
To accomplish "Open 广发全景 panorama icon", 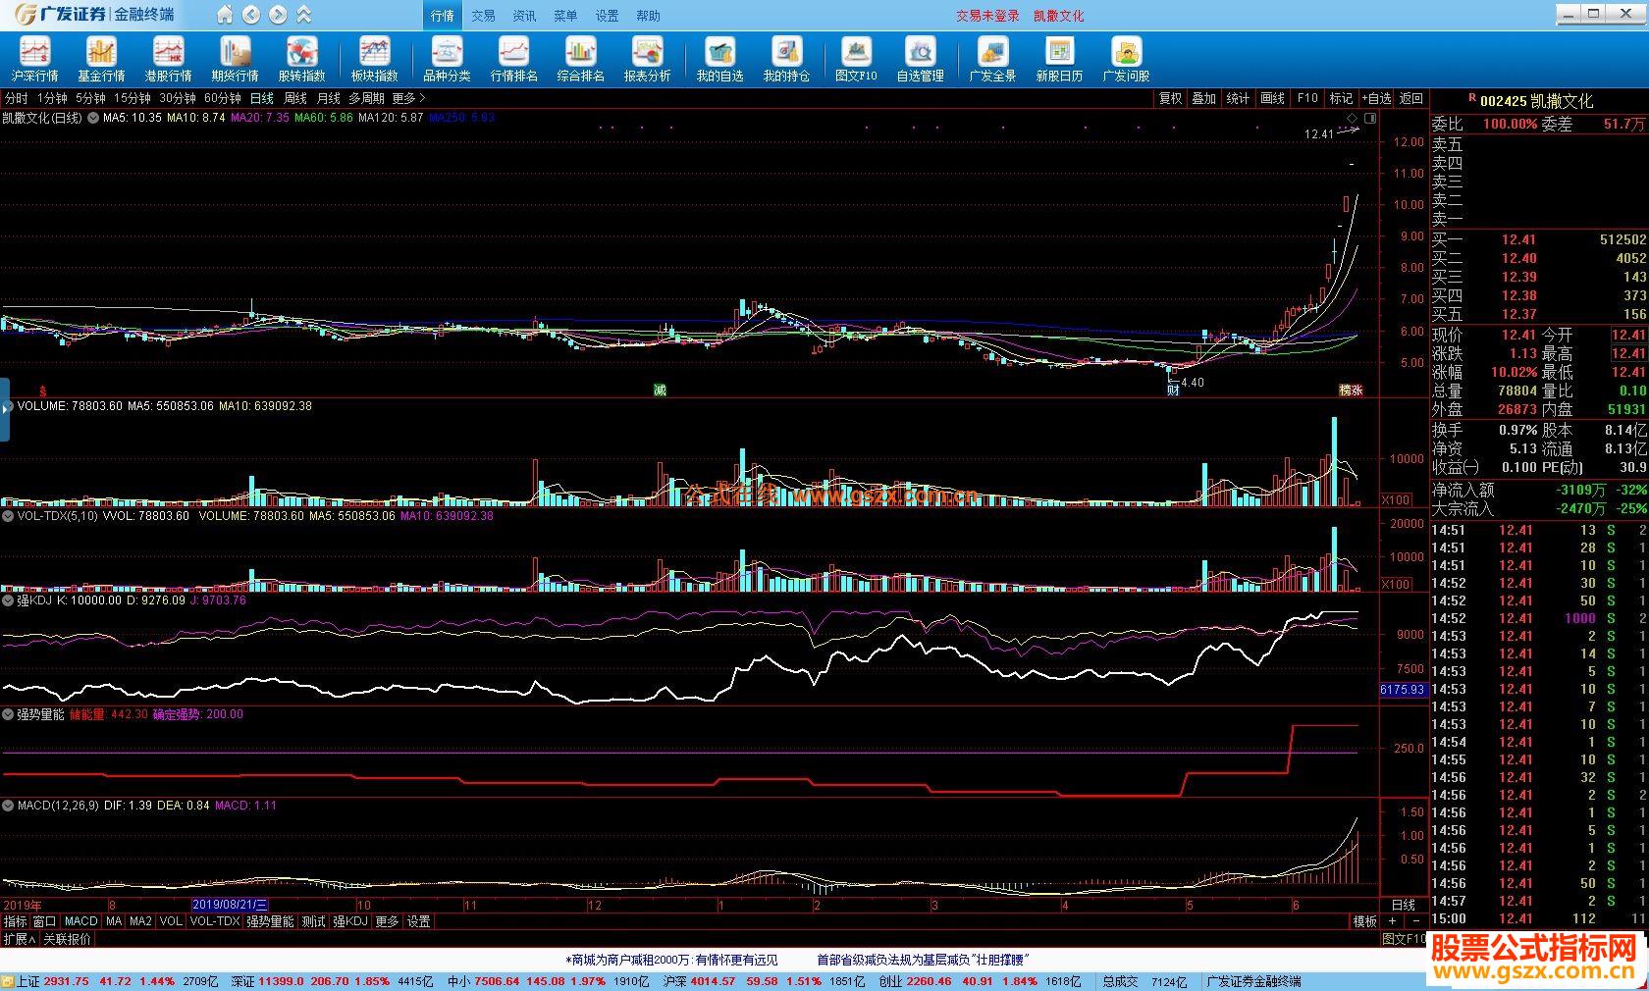I will [x=992, y=59].
